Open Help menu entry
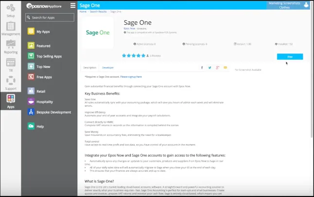 (40, 127)
